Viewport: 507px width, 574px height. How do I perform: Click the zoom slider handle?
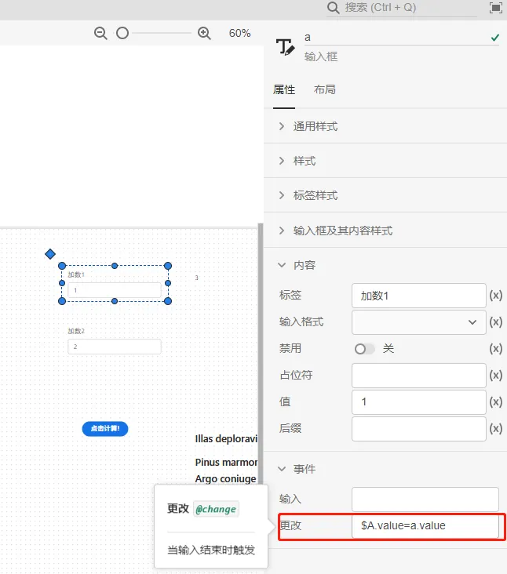point(122,33)
